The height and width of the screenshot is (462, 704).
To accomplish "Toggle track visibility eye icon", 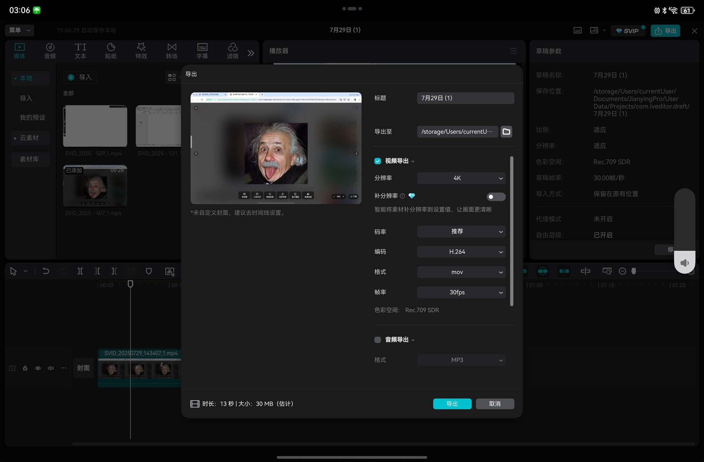I will 38,368.
